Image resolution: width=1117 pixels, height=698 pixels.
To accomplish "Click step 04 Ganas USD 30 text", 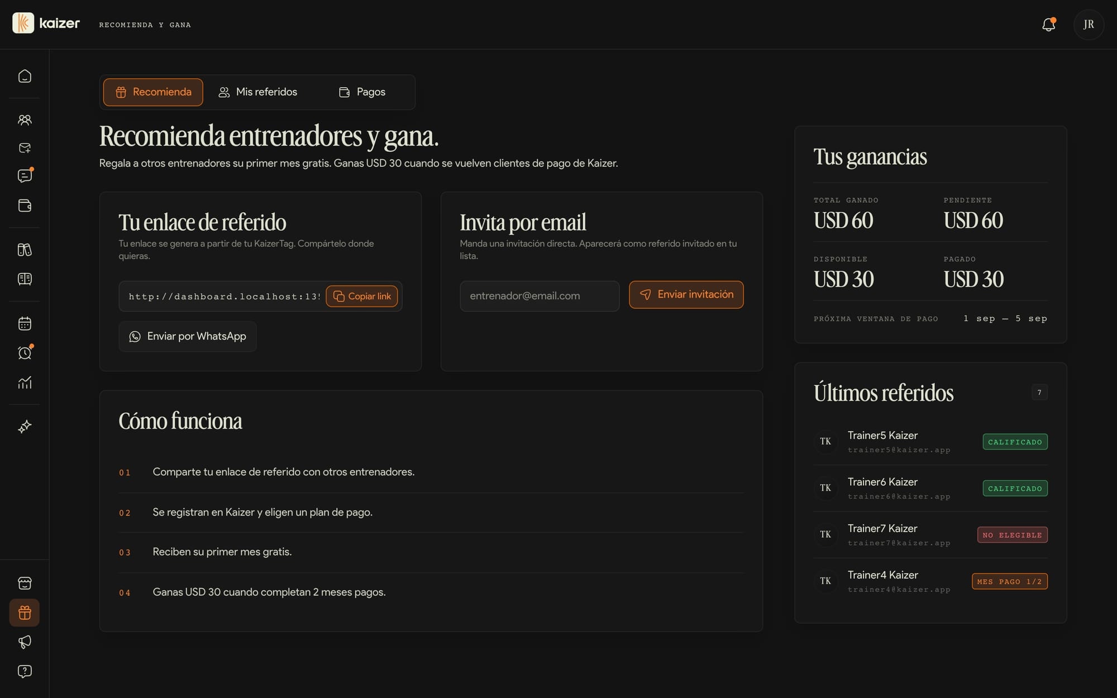I will [269, 592].
